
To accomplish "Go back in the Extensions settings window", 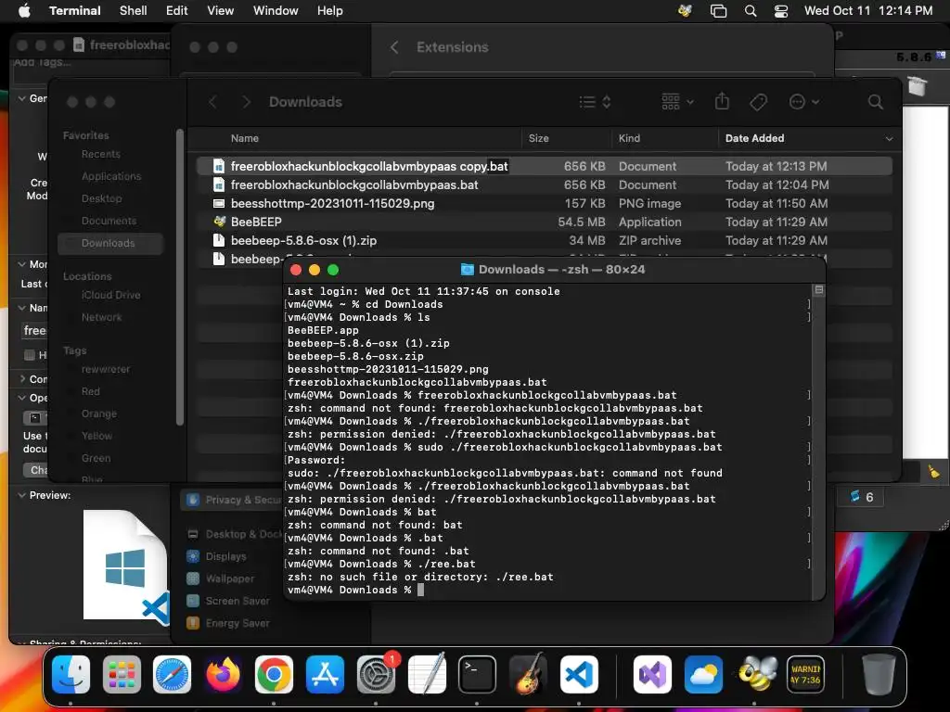I will click(394, 47).
